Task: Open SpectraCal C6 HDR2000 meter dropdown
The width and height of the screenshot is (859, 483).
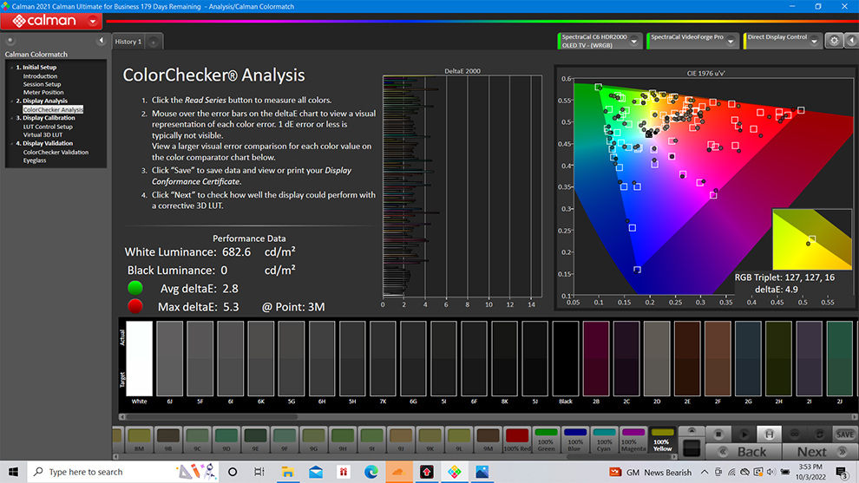Action: pyautogui.click(x=634, y=41)
